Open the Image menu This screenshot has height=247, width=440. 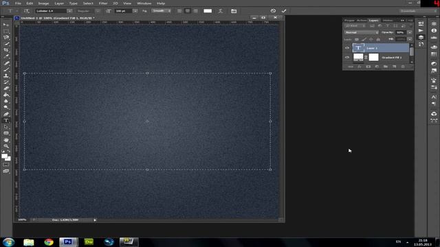click(43, 3)
